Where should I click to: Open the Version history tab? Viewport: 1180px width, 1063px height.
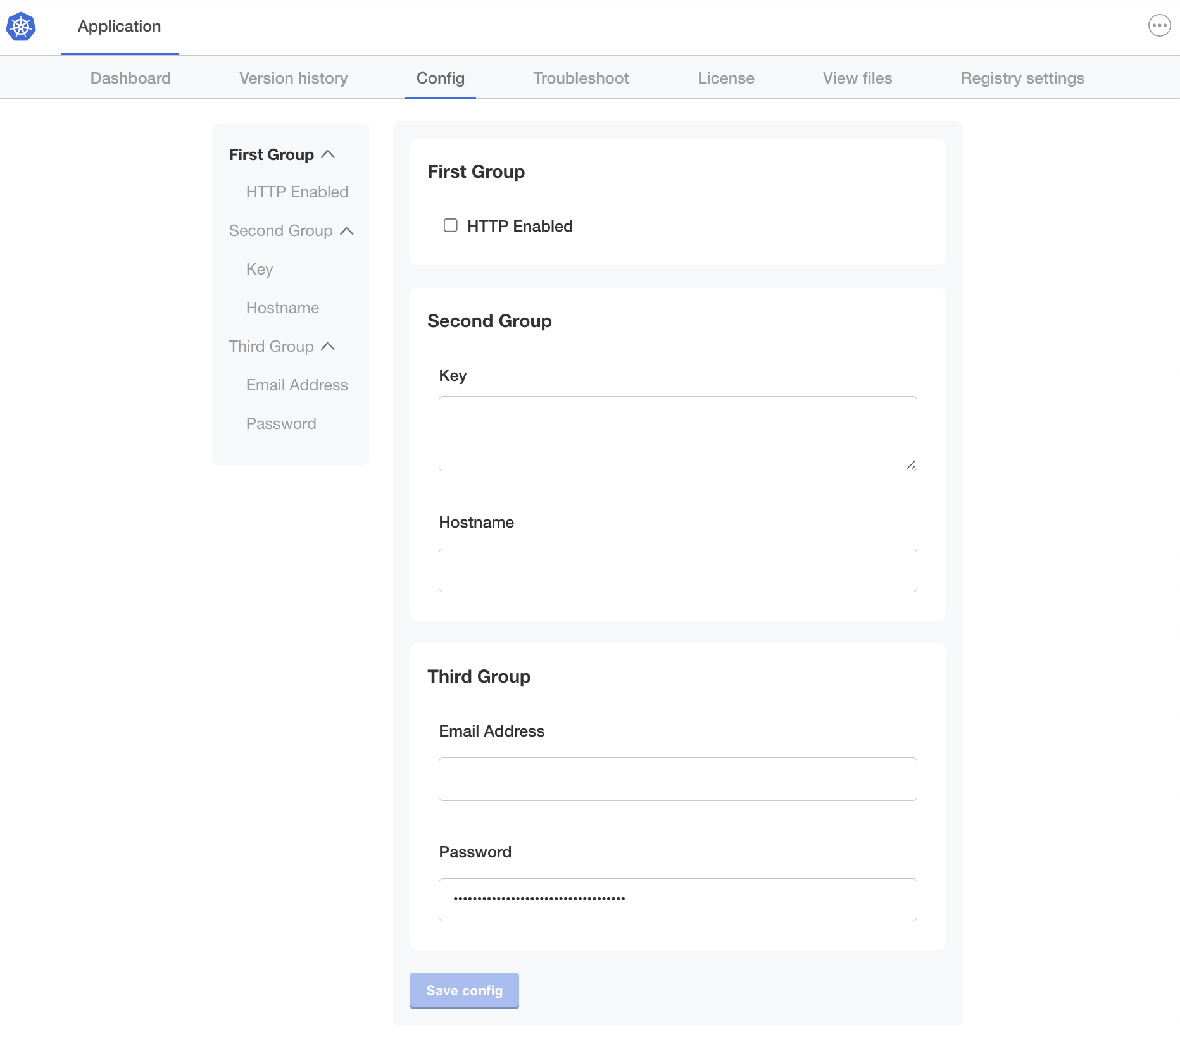pyautogui.click(x=293, y=78)
